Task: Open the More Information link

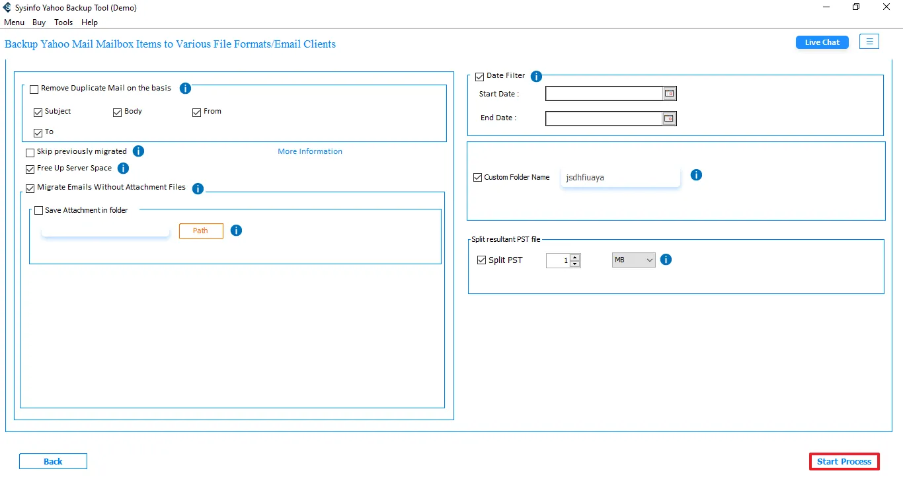Action: 310,151
